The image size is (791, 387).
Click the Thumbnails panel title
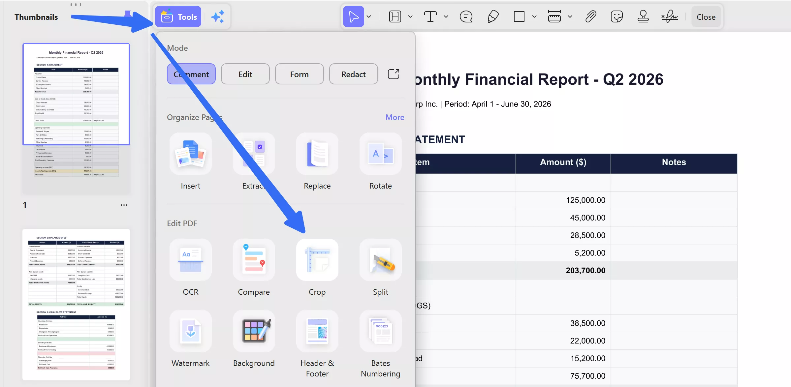click(x=36, y=17)
